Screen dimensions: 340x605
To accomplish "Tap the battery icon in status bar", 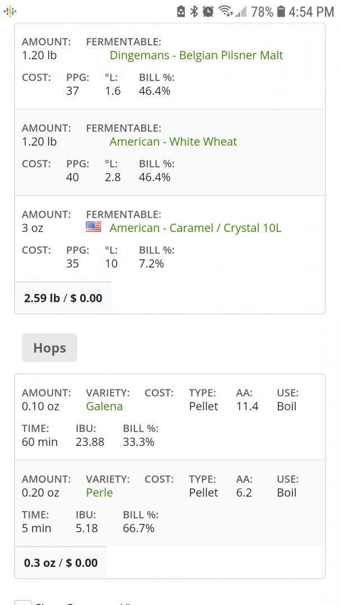I will [281, 12].
